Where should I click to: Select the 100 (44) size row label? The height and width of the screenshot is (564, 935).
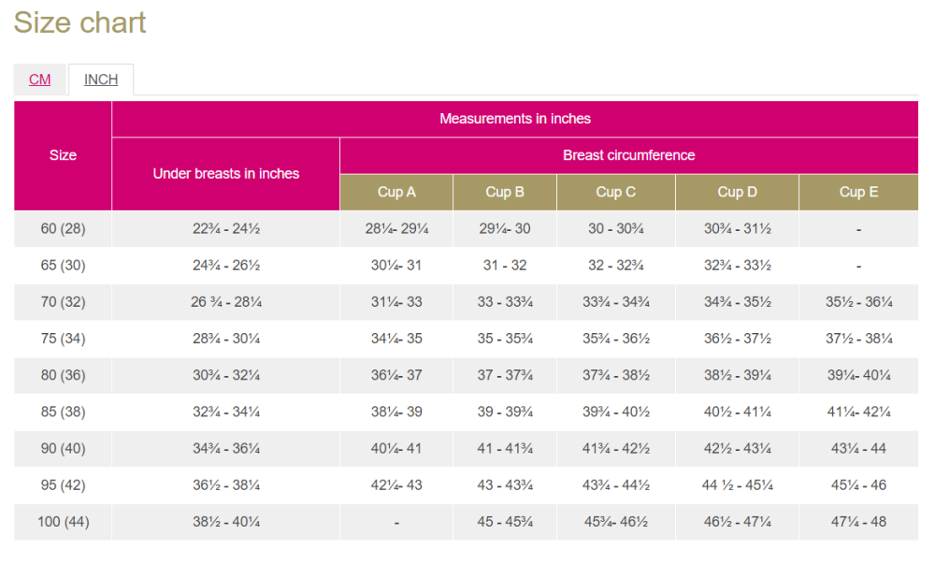(63, 522)
